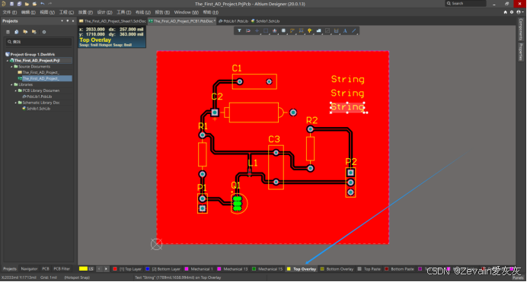Click the Open folder icon in the title bar
The width and height of the screenshot is (527, 282).
(27, 4)
